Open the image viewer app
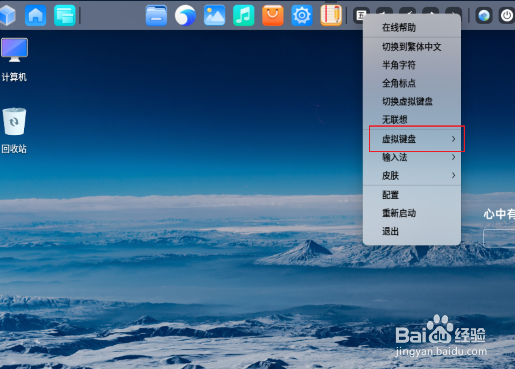The height and width of the screenshot is (369, 515). (215, 15)
